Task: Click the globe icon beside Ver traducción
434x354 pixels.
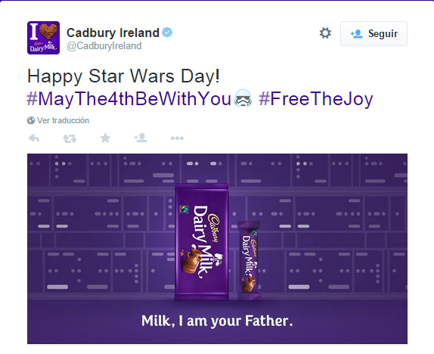Action: point(31,120)
